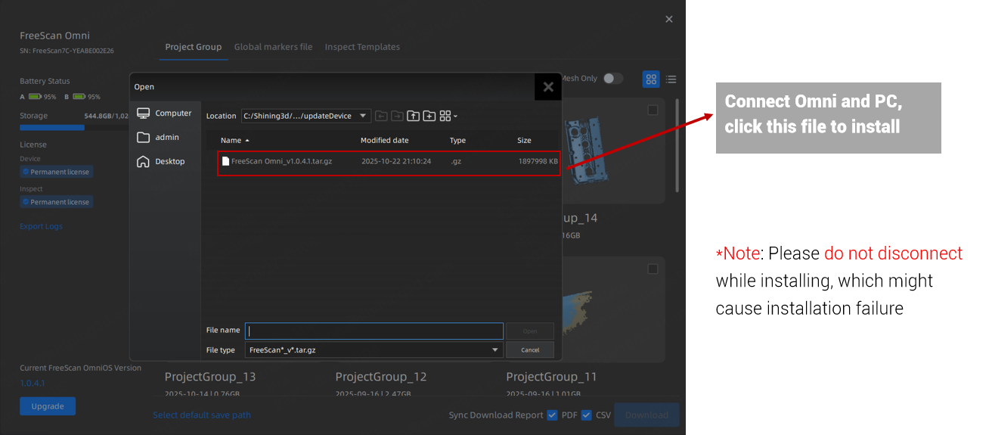Screen dimensions: 992x435
Task: Navigate forward arrow in Open dialog
Action: point(397,116)
